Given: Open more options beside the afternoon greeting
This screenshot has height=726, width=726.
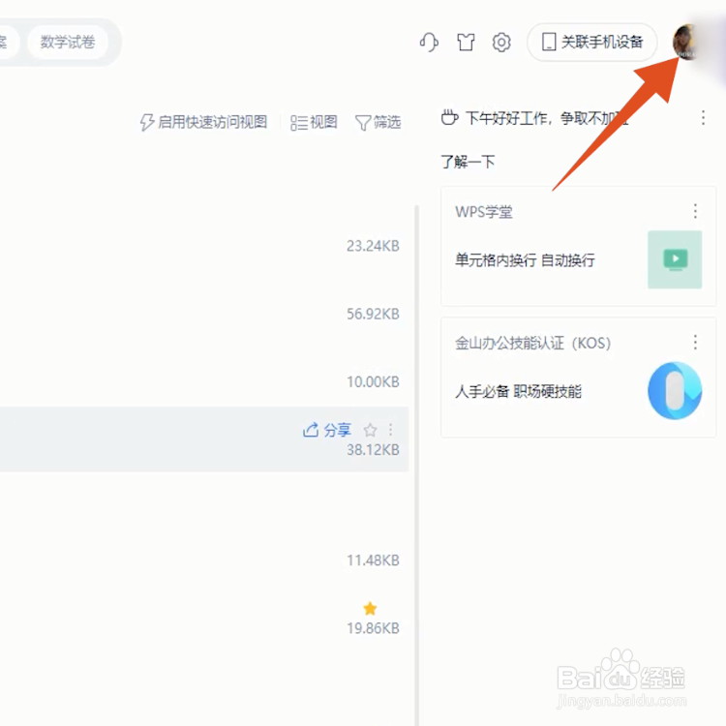Looking at the screenshot, I should [x=703, y=117].
